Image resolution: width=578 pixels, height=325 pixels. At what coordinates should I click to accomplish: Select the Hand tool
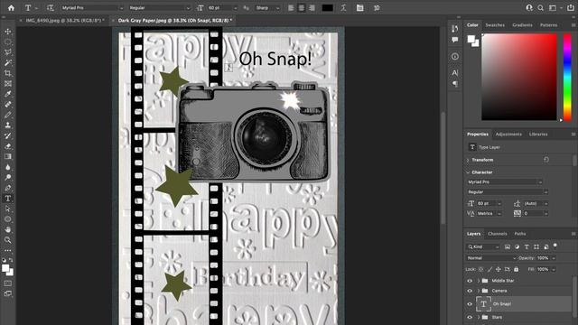pos(8,229)
